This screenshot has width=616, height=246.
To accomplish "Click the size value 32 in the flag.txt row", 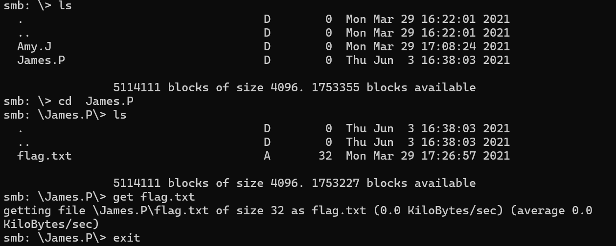I will [325, 156].
